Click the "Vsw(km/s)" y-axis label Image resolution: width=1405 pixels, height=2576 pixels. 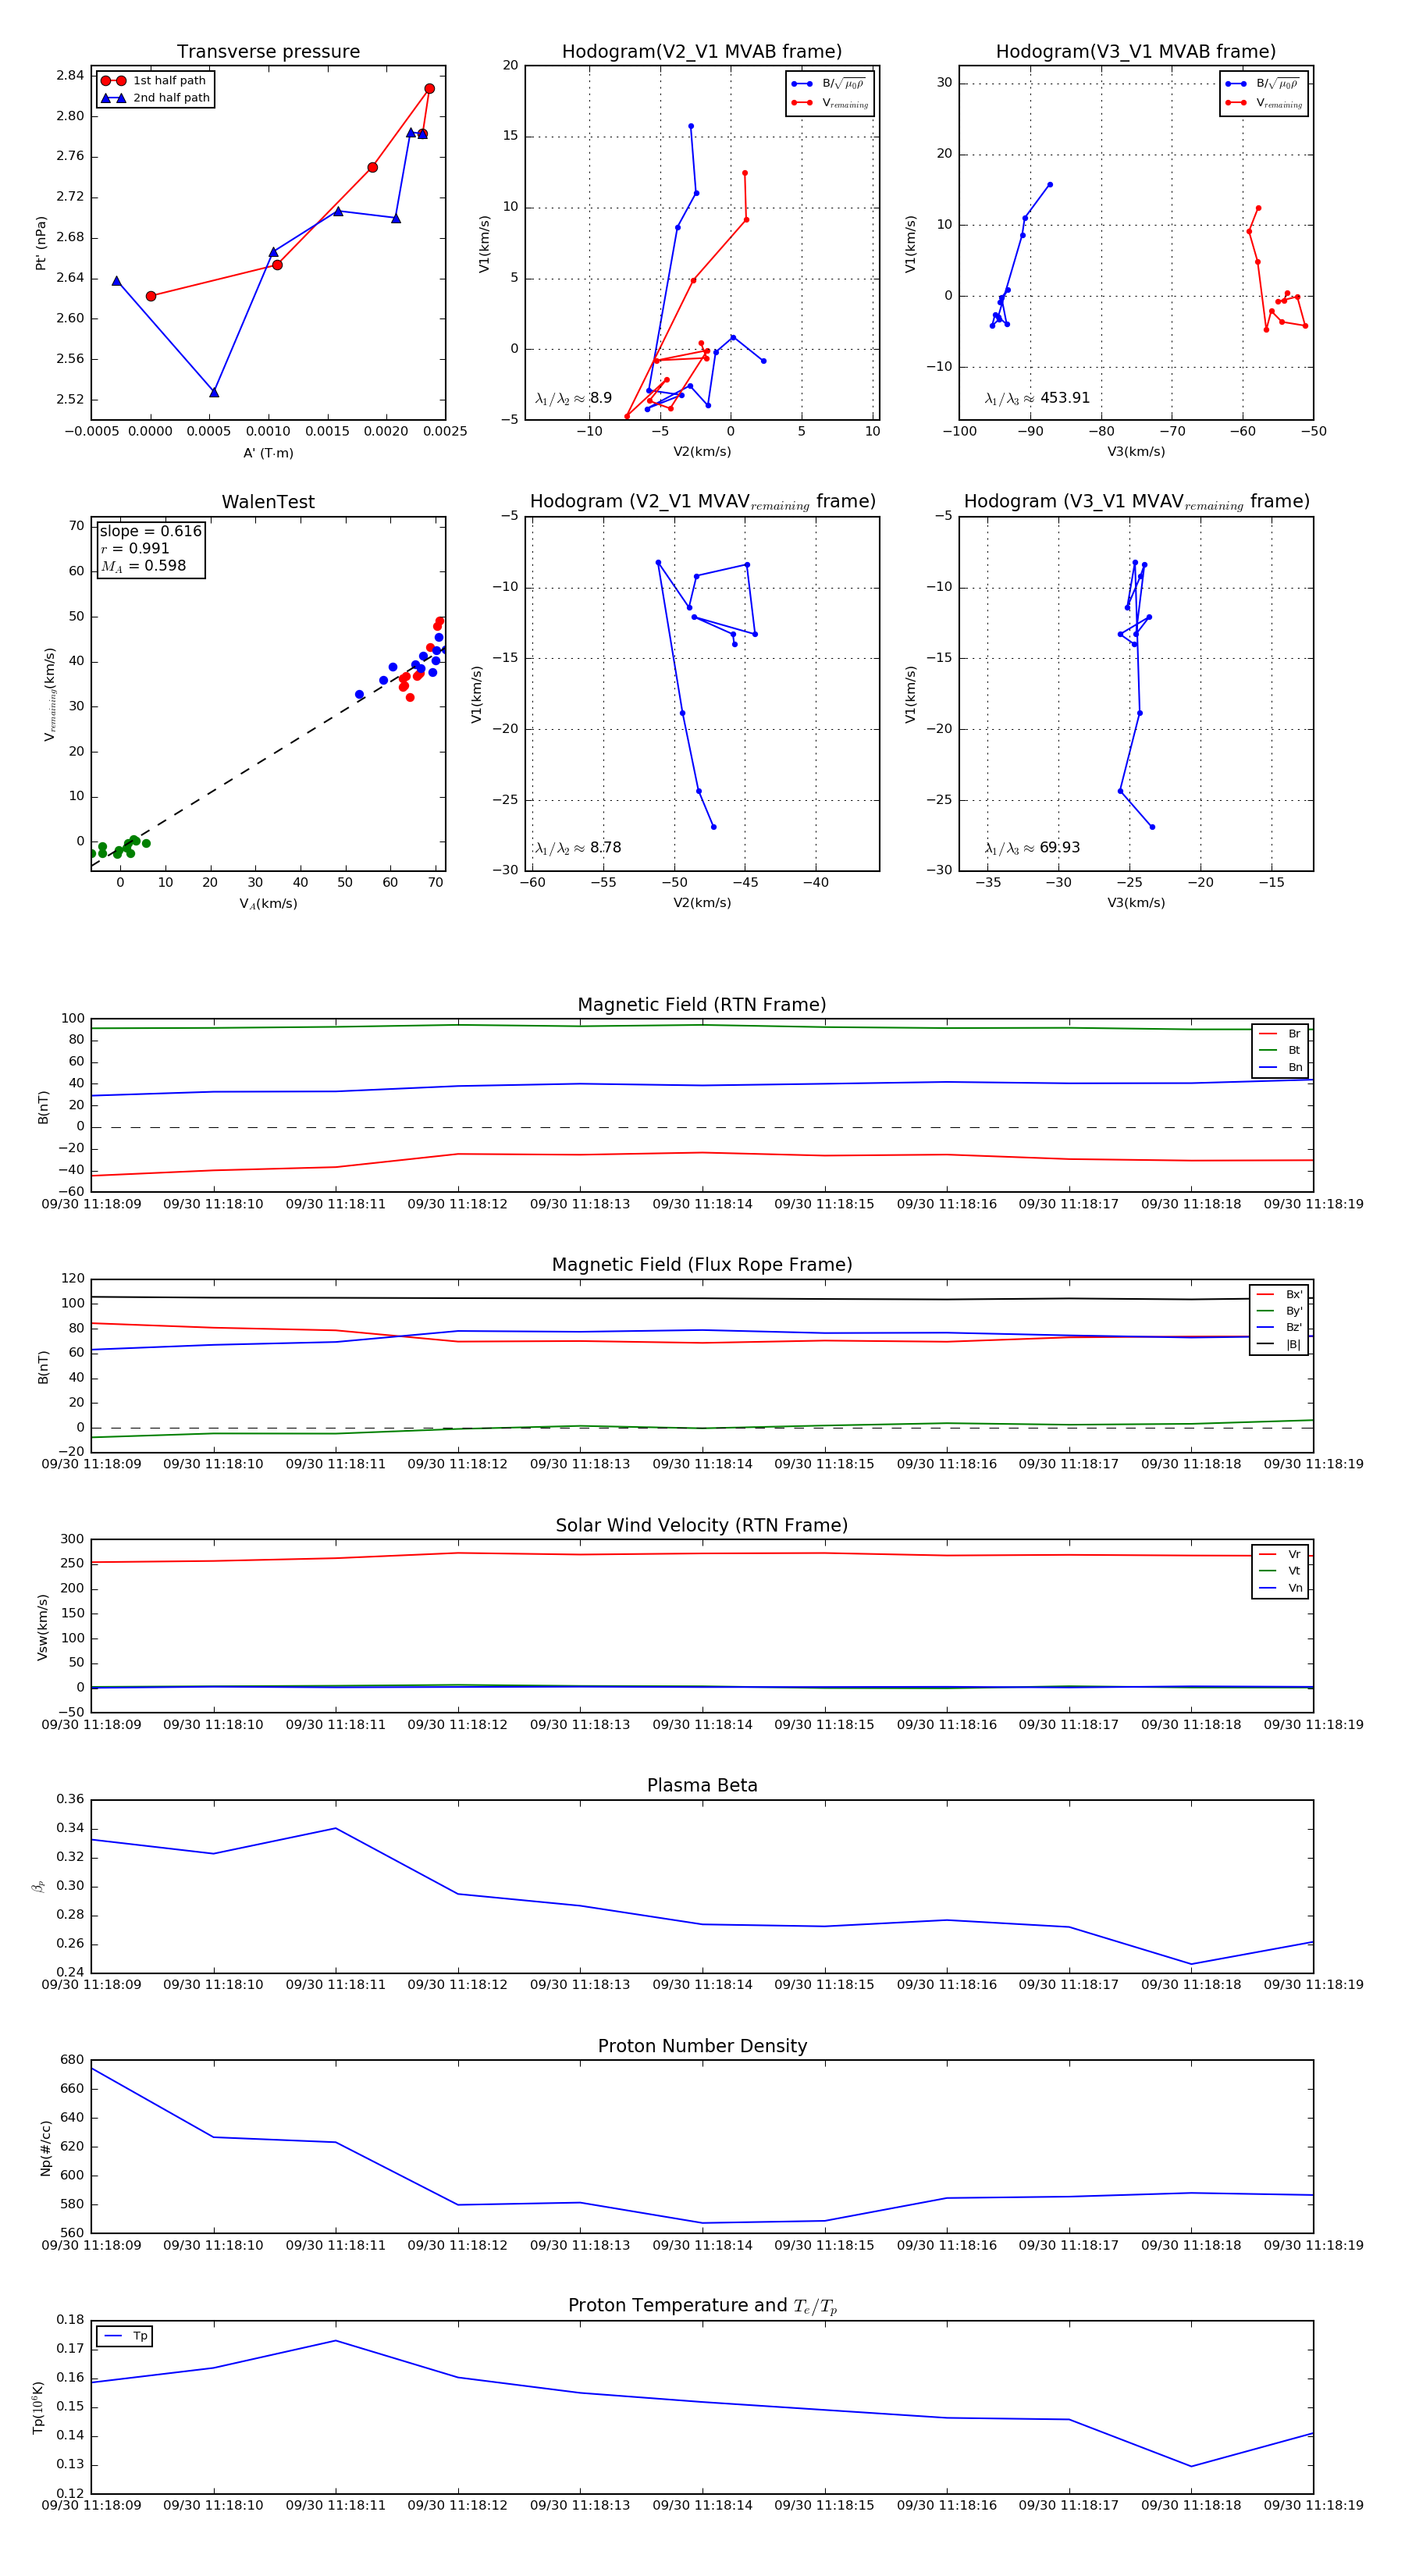(42, 1627)
